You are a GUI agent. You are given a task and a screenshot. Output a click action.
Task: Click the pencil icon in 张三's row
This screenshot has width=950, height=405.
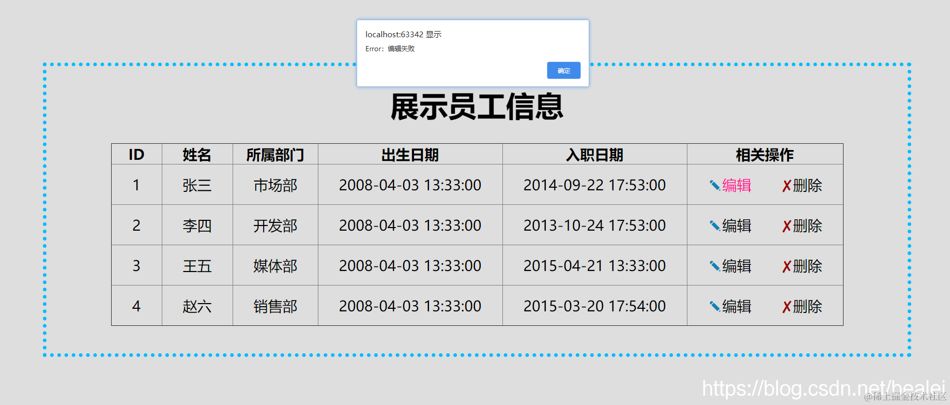715,185
